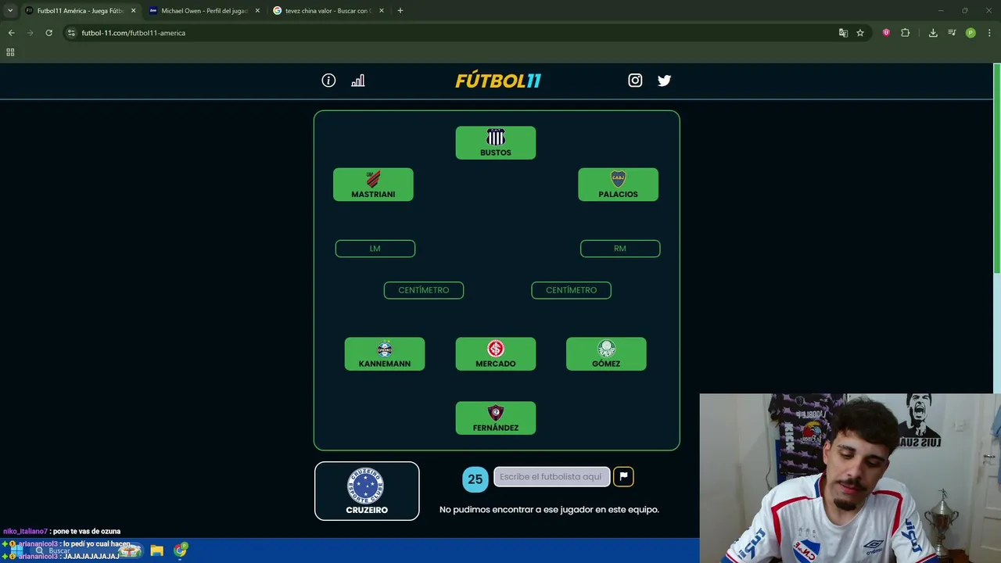Close the Michael Owen tab
Viewport: 1001px width, 563px height.
coord(257,11)
